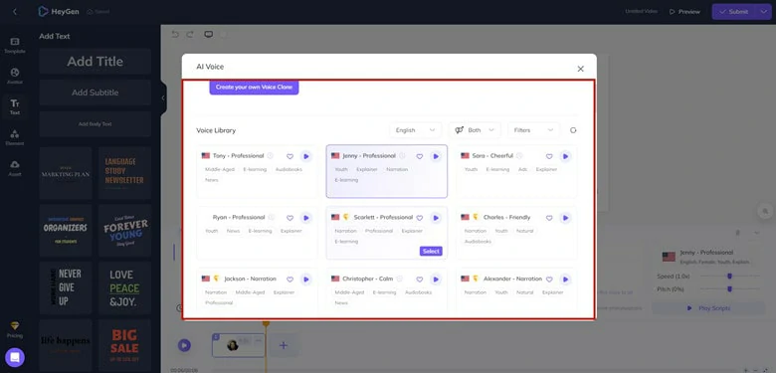Favorite the Scarlett - Professional voice
Image resolution: width=776 pixels, height=373 pixels.
click(420, 218)
